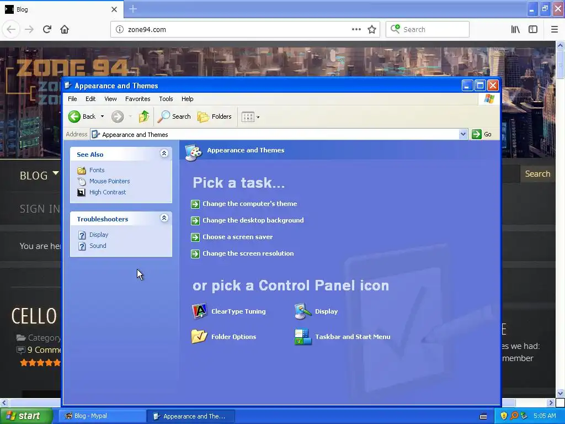
Task: Open the page actions three-dot menu
Action: coord(356,30)
